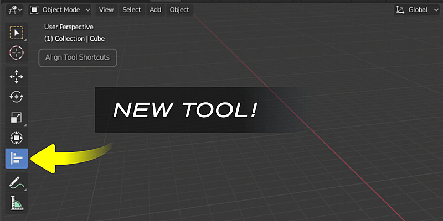Open the View menu
This screenshot has height=221, width=443.
click(x=106, y=9)
